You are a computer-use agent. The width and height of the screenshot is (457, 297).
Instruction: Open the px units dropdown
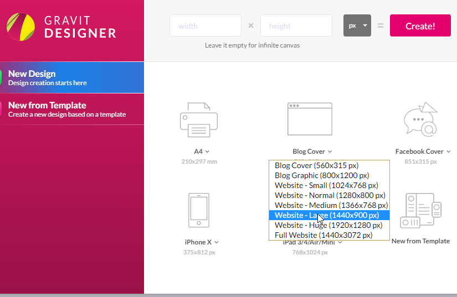tap(357, 25)
